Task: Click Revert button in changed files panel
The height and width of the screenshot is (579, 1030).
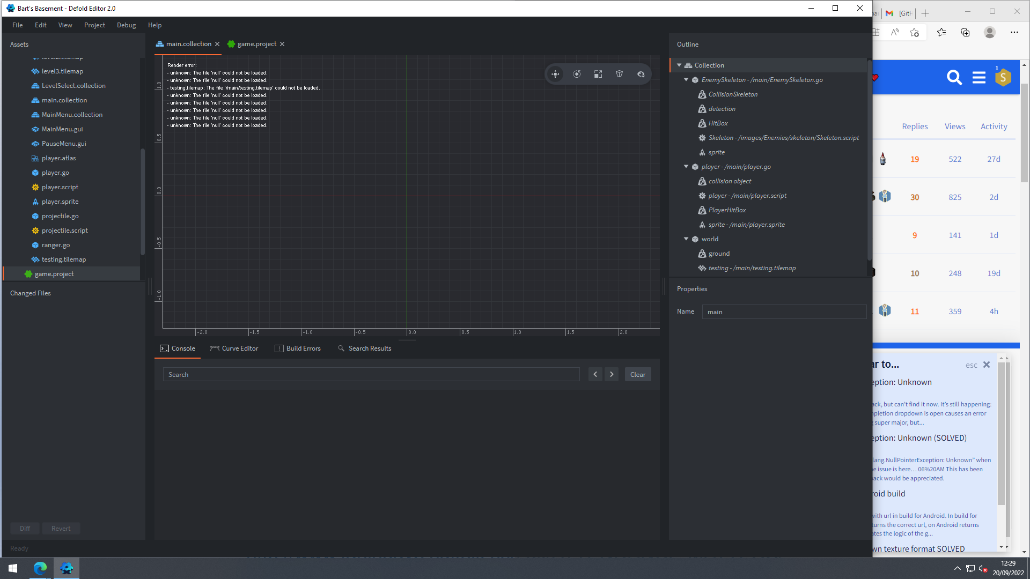Action: tap(60, 528)
